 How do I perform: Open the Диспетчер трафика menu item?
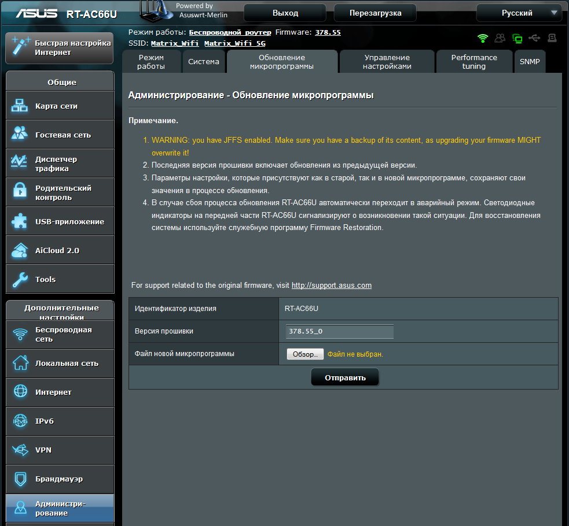coord(60,164)
